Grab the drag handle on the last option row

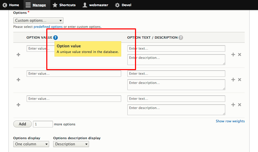coord(18,105)
